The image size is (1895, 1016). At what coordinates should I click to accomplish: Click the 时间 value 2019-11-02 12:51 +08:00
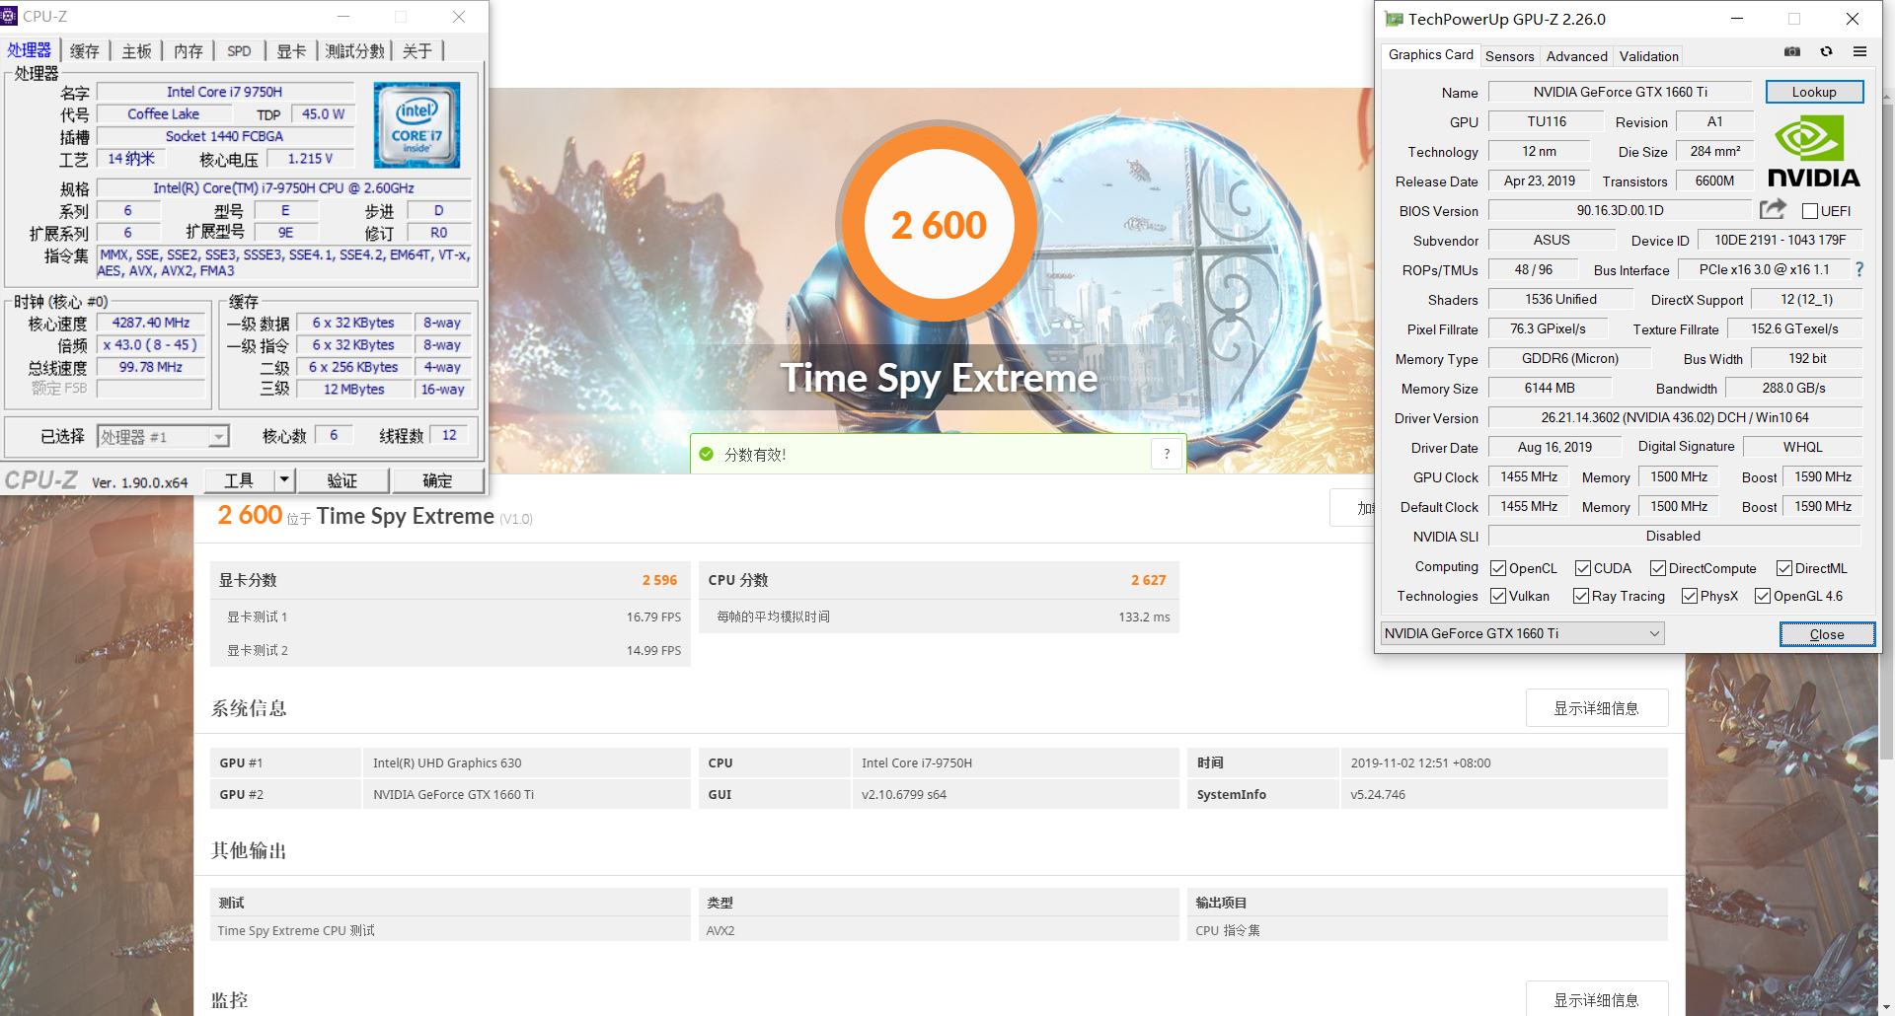click(1420, 762)
